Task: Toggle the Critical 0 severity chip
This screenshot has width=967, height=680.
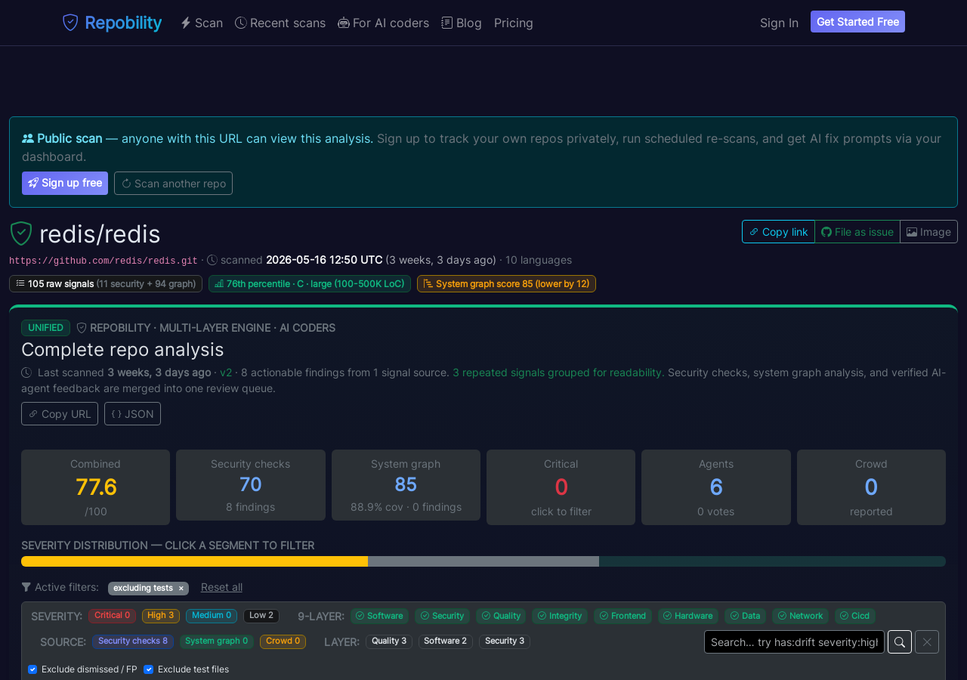Action: pos(112,616)
